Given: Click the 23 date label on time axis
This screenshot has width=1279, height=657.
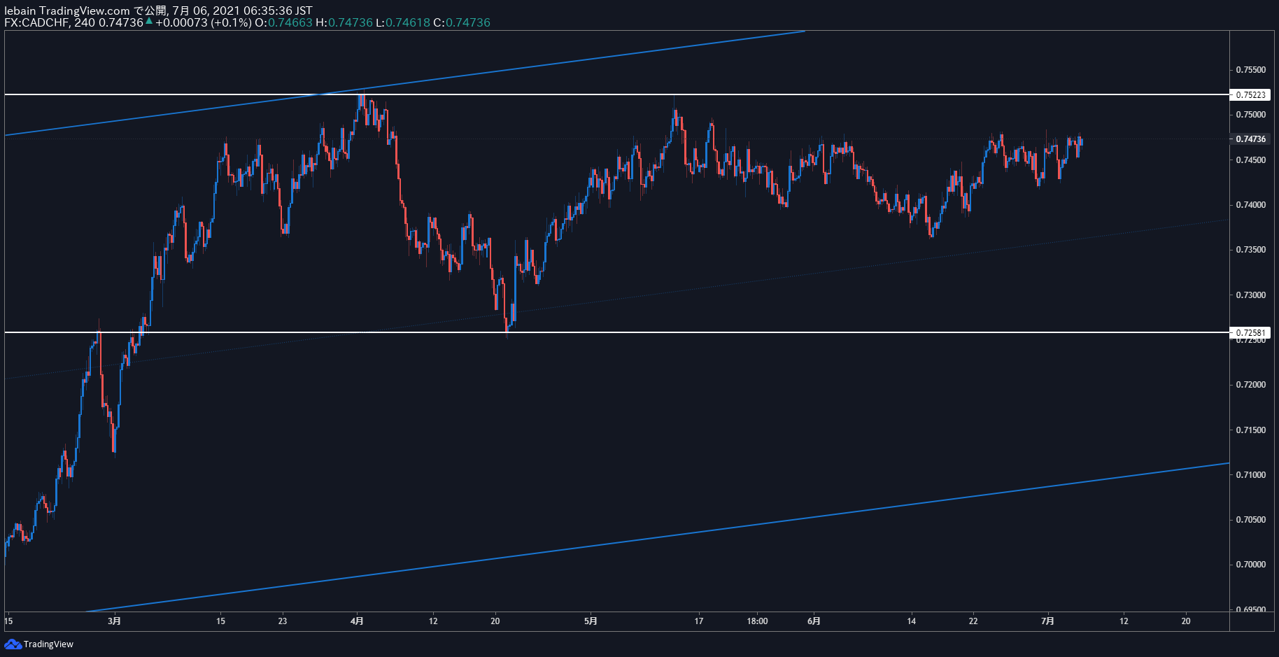Looking at the screenshot, I should (x=283, y=621).
